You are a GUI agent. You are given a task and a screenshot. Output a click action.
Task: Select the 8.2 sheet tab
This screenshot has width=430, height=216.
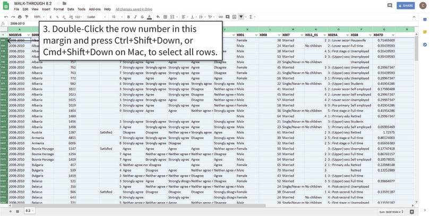(x=29, y=211)
